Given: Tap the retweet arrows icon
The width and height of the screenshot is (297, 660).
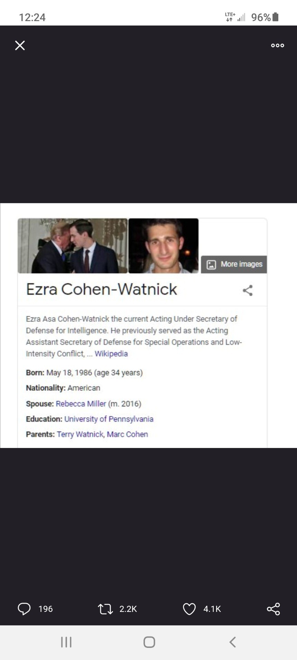Looking at the screenshot, I should click(x=105, y=609).
